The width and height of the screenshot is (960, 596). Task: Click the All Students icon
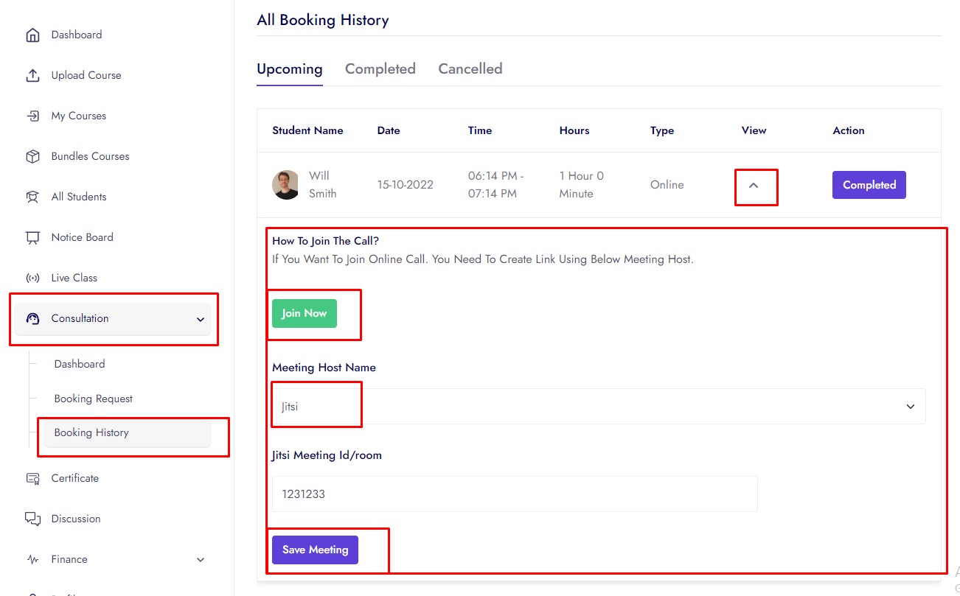tap(32, 197)
